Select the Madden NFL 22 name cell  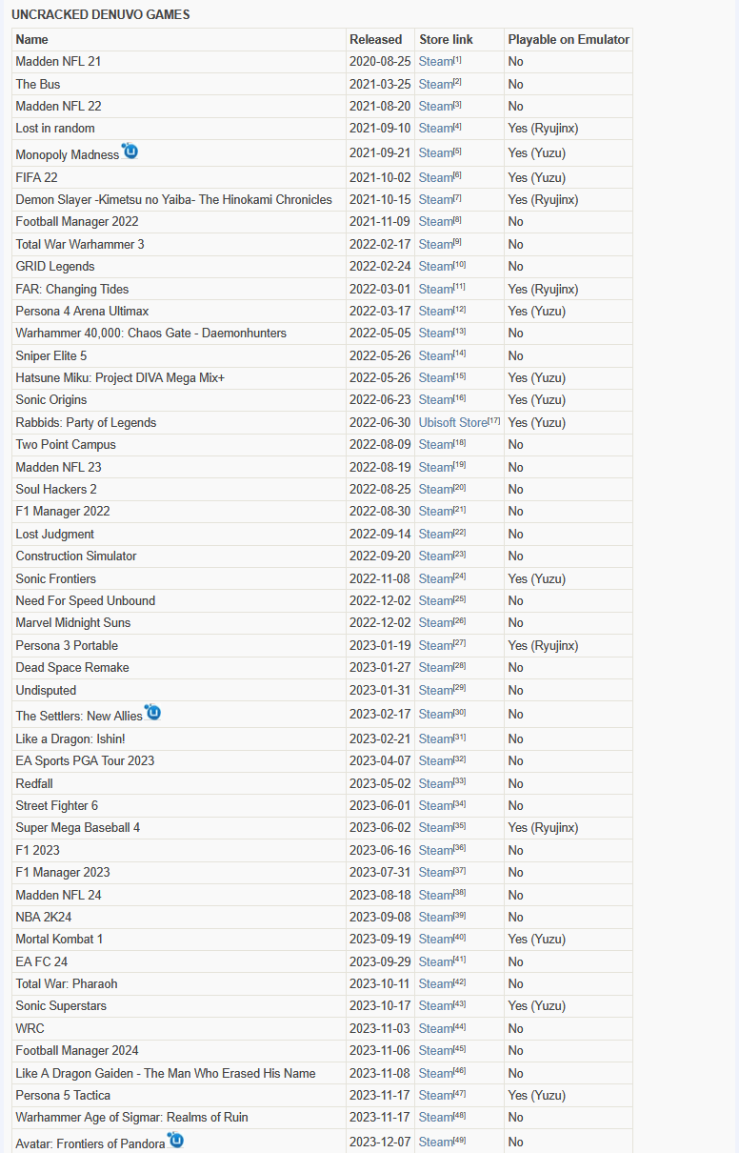tap(178, 107)
